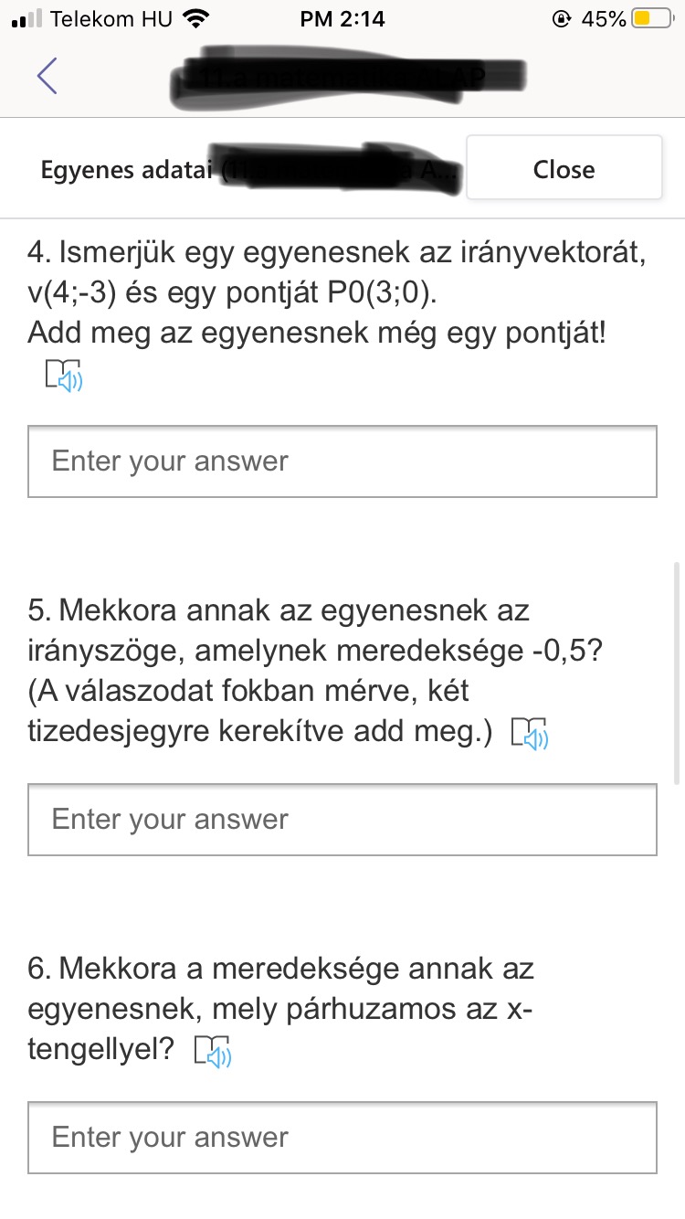Open Immersive Reader for question 6
The width and height of the screenshot is (685, 1219).
coord(214,1052)
